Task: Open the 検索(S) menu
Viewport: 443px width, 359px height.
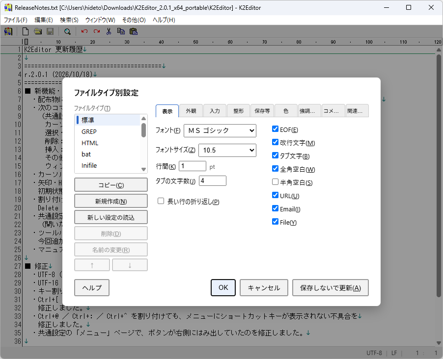Action: (69, 20)
